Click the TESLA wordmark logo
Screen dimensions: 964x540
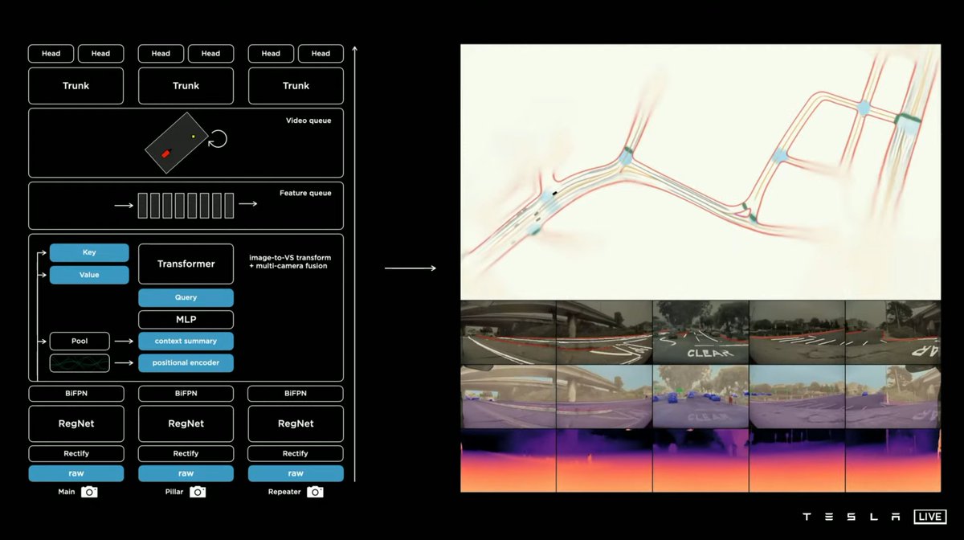tap(852, 517)
